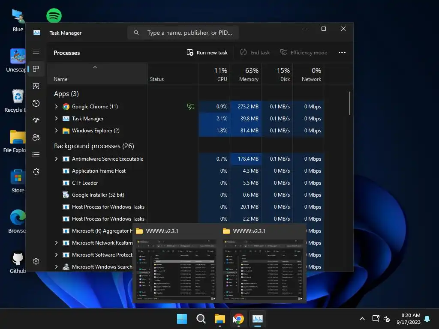The width and height of the screenshot is (439, 329).
Task: Open the Performance page icon in sidebar
Action: click(36, 86)
